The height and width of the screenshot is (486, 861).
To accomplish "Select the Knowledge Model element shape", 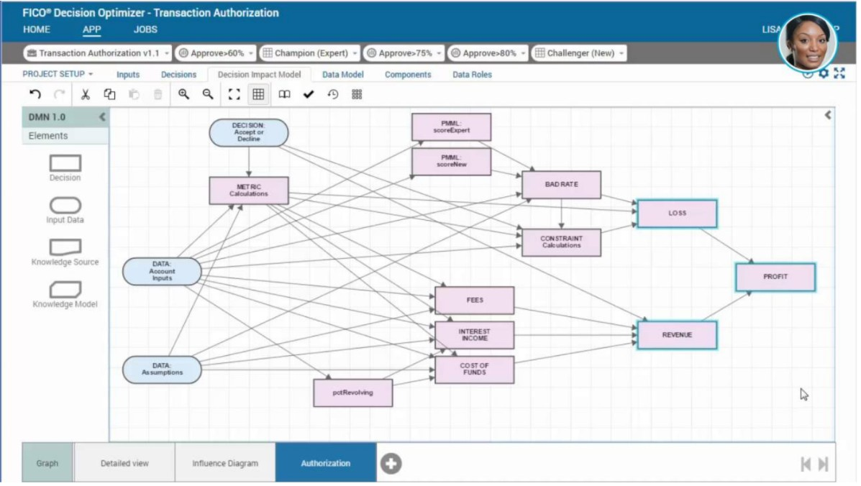I will tap(65, 289).
